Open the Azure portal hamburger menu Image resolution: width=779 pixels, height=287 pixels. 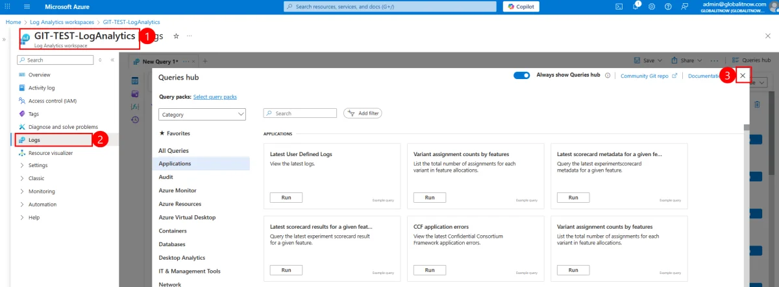[27, 6]
